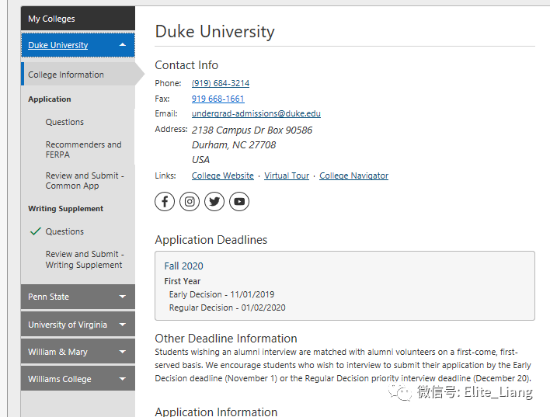The image size is (550, 417).
Task: Select the Duke University sidebar link
Action: pyautogui.click(x=58, y=45)
